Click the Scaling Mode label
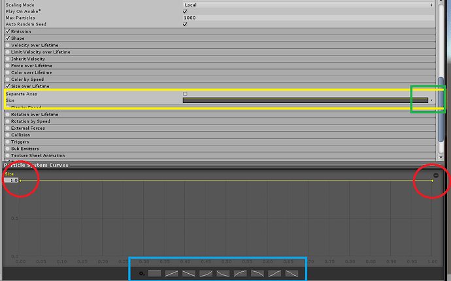 [20, 5]
